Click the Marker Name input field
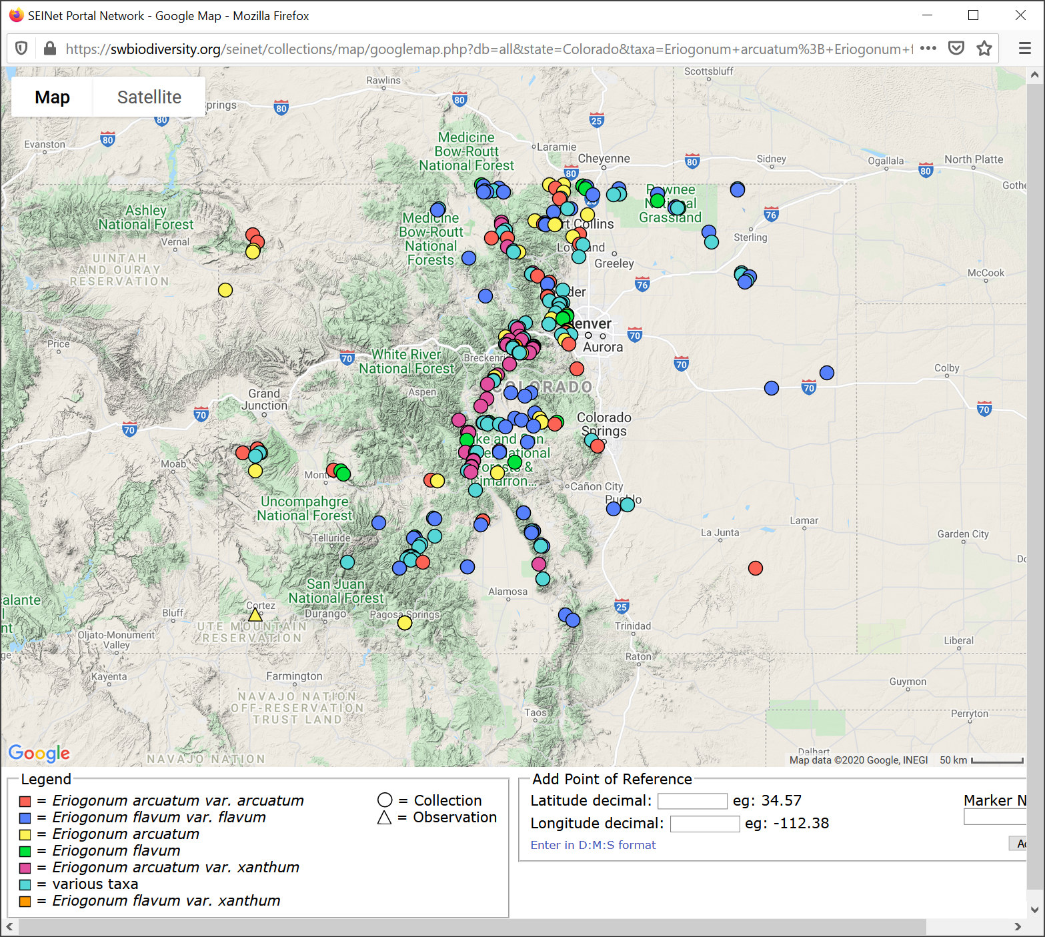Image resolution: width=1045 pixels, height=937 pixels. [995, 816]
